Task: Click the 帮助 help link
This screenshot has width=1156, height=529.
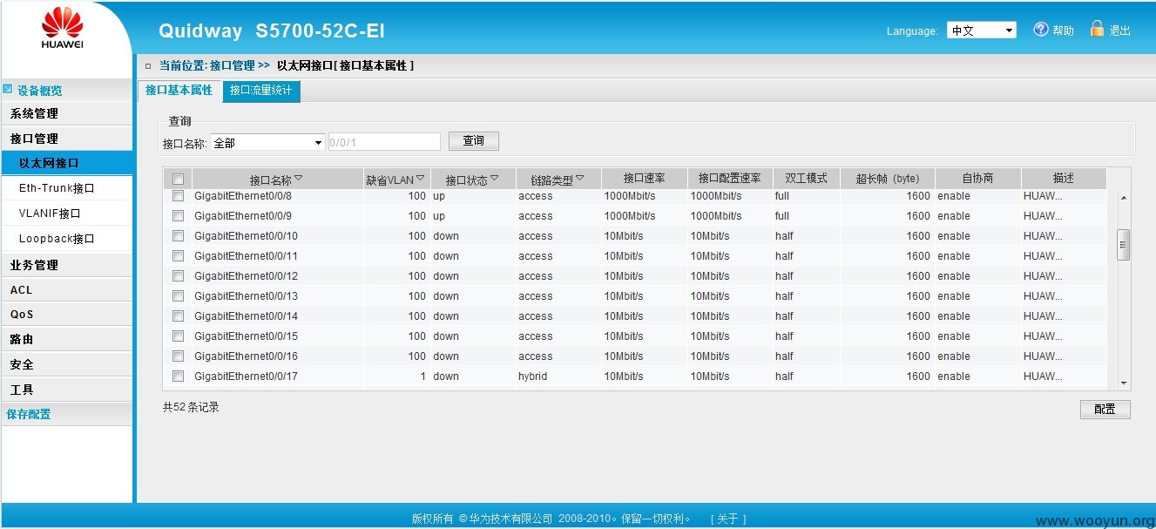Action: coord(1063,31)
